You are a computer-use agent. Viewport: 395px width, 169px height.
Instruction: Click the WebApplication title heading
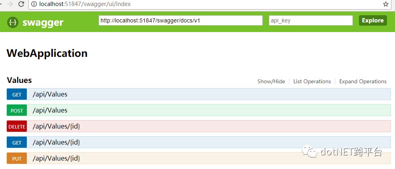[x=47, y=53]
